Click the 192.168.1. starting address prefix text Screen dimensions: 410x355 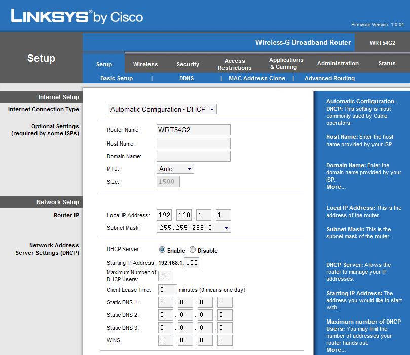pyautogui.click(x=171, y=263)
